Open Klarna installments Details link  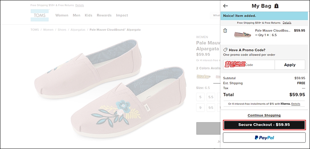tap(295, 104)
